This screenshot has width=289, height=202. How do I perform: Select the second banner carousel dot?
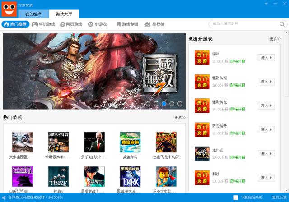click(156, 104)
